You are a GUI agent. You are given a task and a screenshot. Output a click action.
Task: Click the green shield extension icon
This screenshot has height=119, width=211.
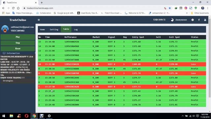(x=196, y=8)
